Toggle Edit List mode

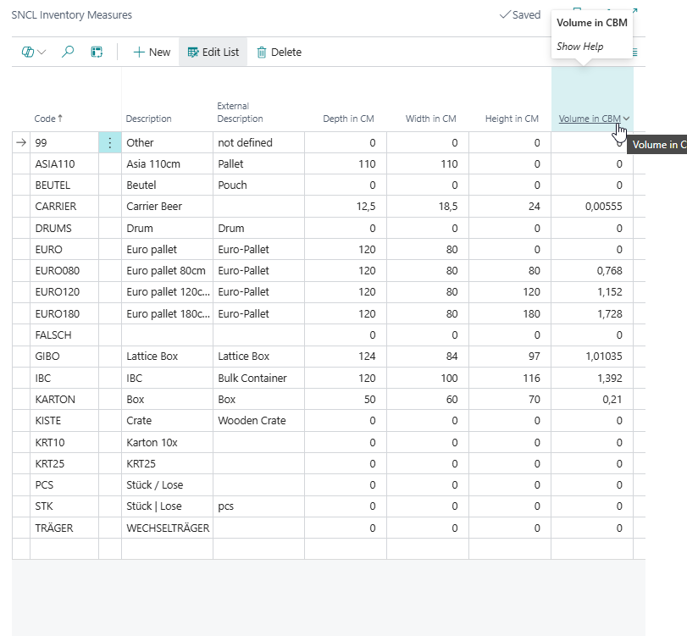point(213,52)
